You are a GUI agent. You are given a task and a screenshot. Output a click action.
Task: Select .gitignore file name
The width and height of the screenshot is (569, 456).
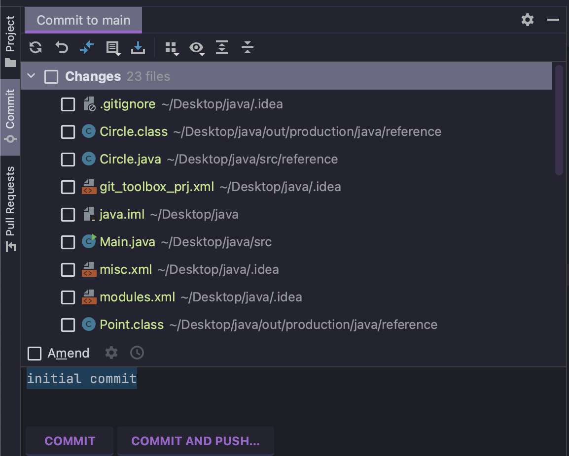point(128,104)
